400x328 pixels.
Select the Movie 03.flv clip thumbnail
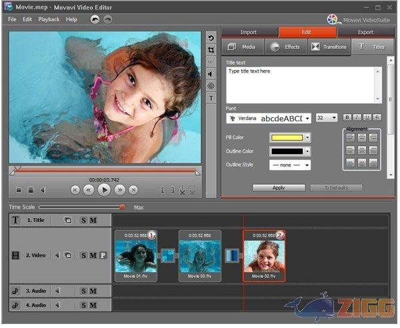click(200, 256)
